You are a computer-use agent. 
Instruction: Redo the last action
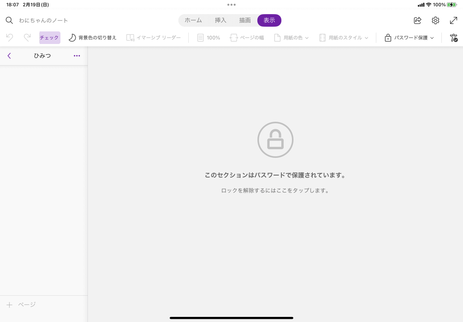click(27, 38)
